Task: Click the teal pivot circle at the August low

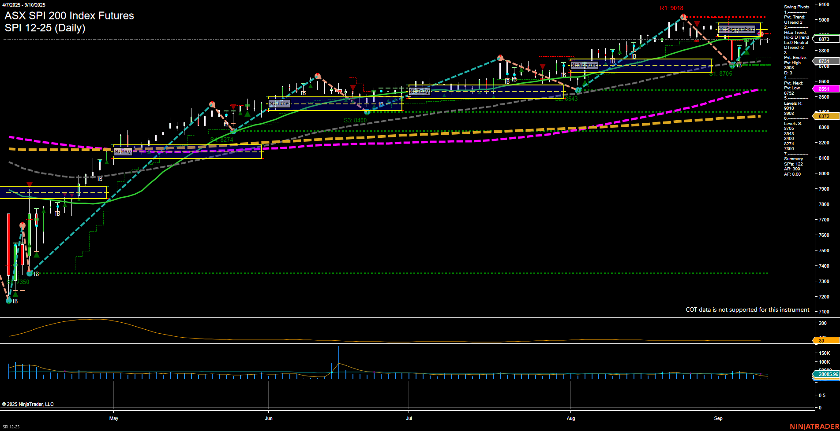Action: (578, 90)
